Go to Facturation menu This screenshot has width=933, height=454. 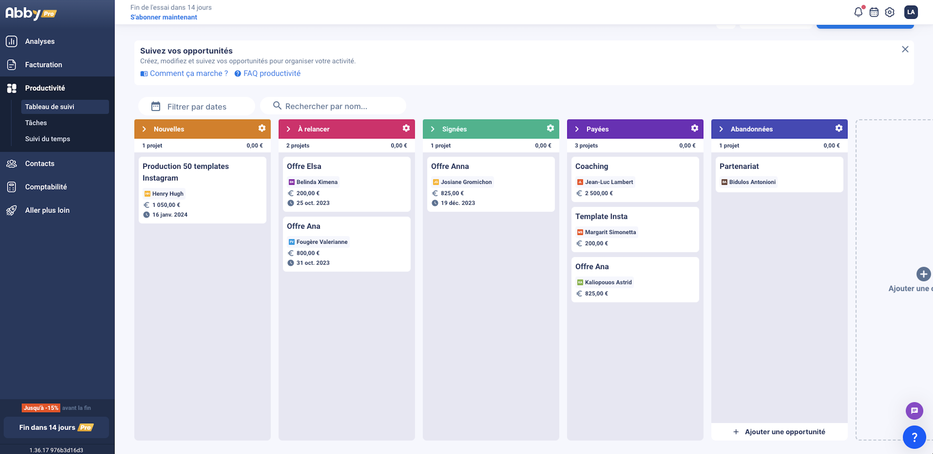pyautogui.click(x=43, y=65)
